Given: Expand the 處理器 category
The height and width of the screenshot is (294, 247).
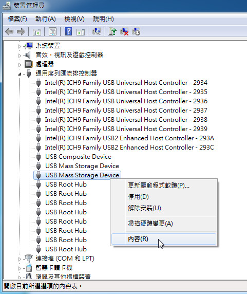Looking at the screenshot, I should coord(20,65).
